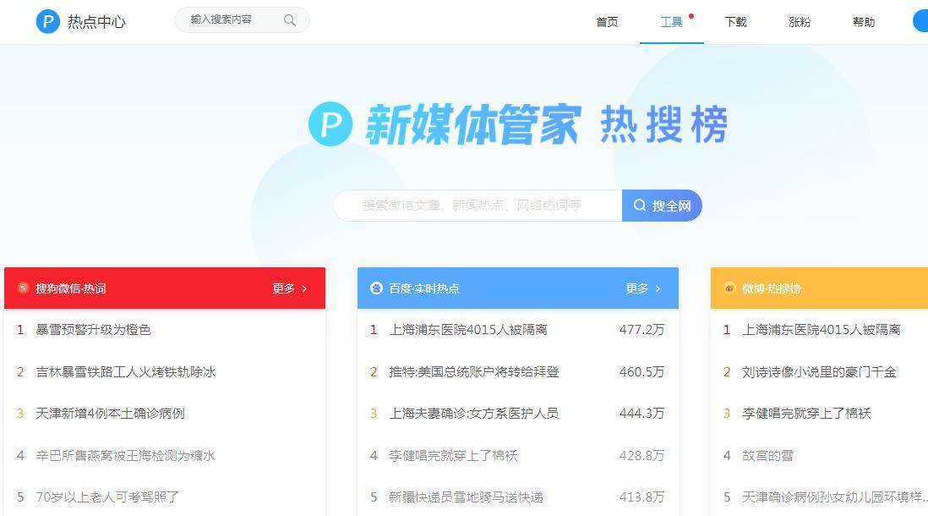Open 70岁以上老人可考驾照了 topic
This screenshot has width=928, height=516.
pos(107,497)
